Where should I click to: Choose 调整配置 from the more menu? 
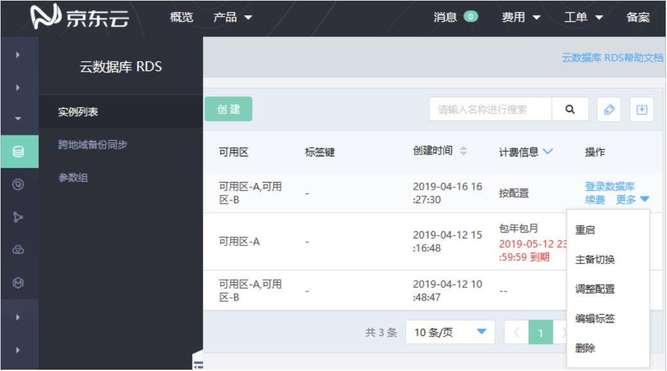point(594,289)
